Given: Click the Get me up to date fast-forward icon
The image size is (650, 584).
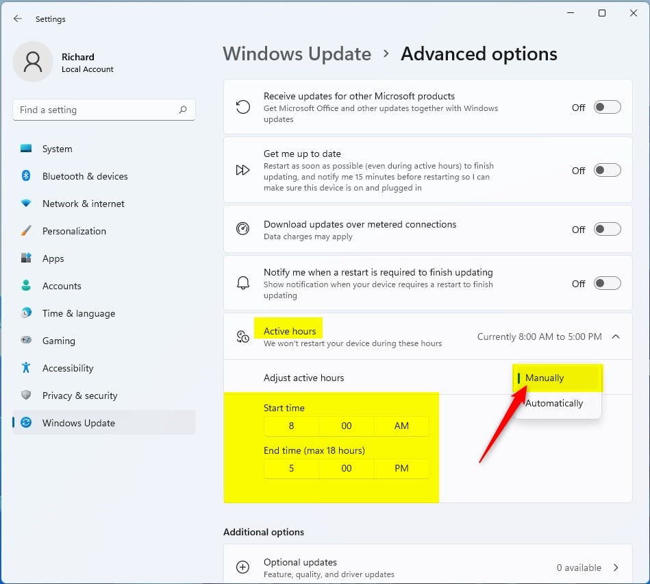Looking at the screenshot, I should pyautogui.click(x=243, y=170).
